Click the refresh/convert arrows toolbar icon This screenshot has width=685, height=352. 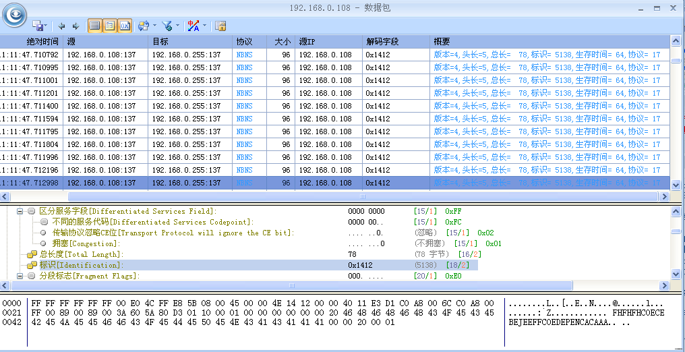(x=143, y=26)
